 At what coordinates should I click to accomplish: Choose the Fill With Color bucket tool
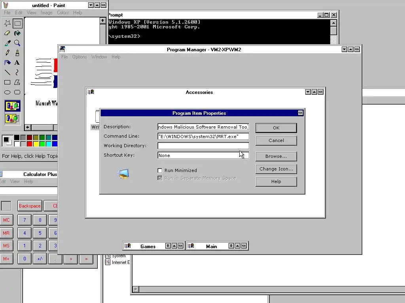[17, 33]
